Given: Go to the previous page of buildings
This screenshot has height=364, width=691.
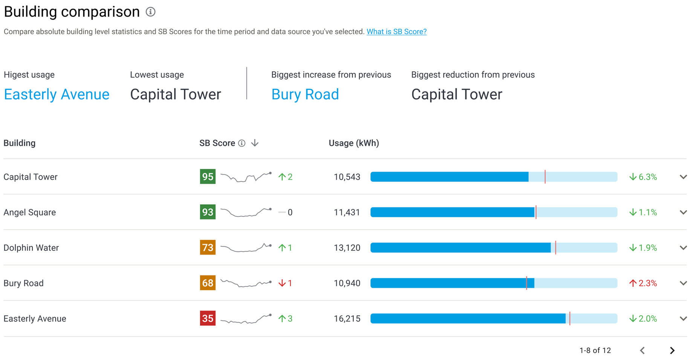Looking at the screenshot, I should tap(642, 350).
